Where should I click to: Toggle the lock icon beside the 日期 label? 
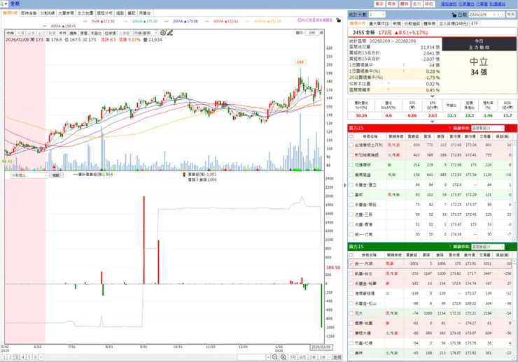coord(454,15)
